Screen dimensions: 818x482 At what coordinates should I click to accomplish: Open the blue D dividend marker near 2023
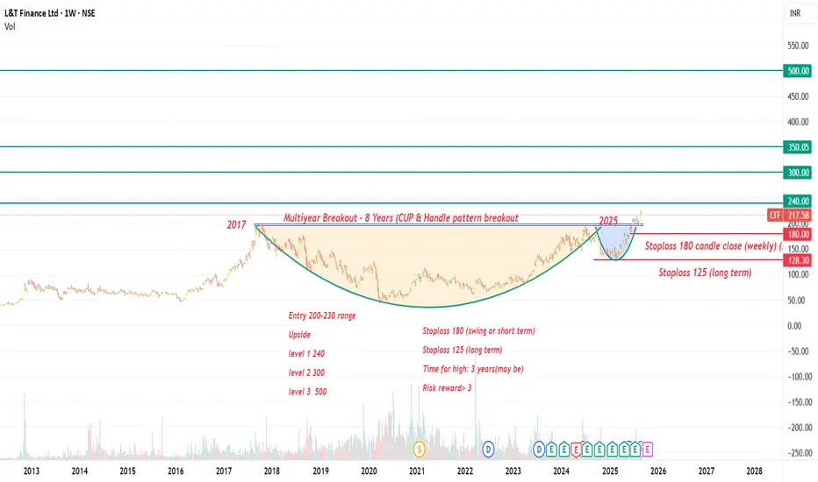pyautogui.click(x=539, y=450)
